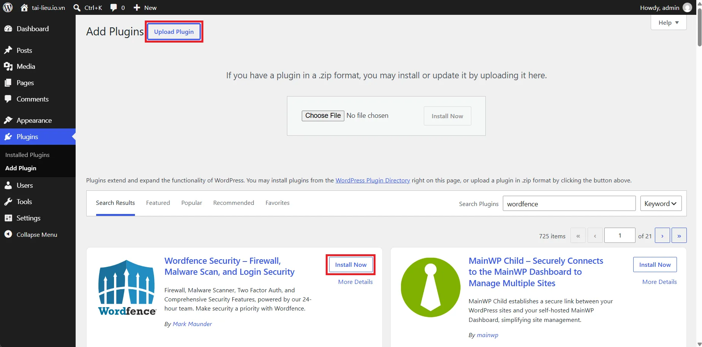
Task: Click the plus New icon
Action: pyautogui.click(x=137, y=8)
